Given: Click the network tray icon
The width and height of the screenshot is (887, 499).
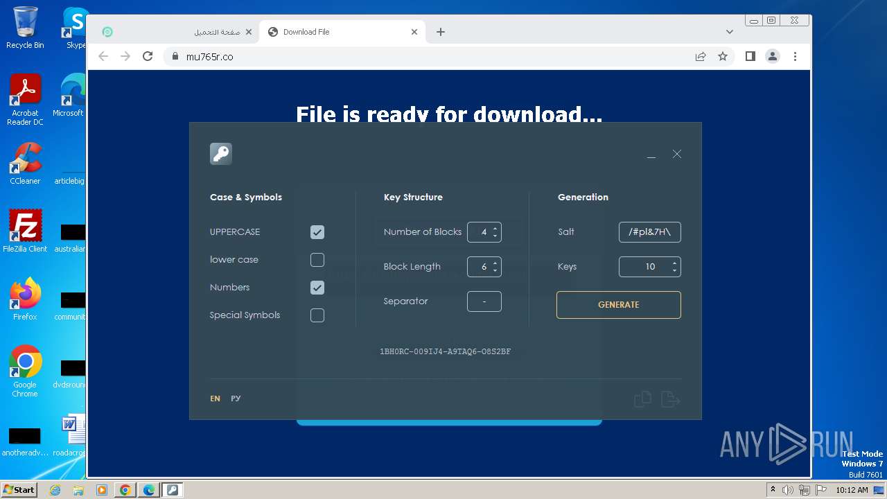Looking at the screenshot, I should pos(804,490).
